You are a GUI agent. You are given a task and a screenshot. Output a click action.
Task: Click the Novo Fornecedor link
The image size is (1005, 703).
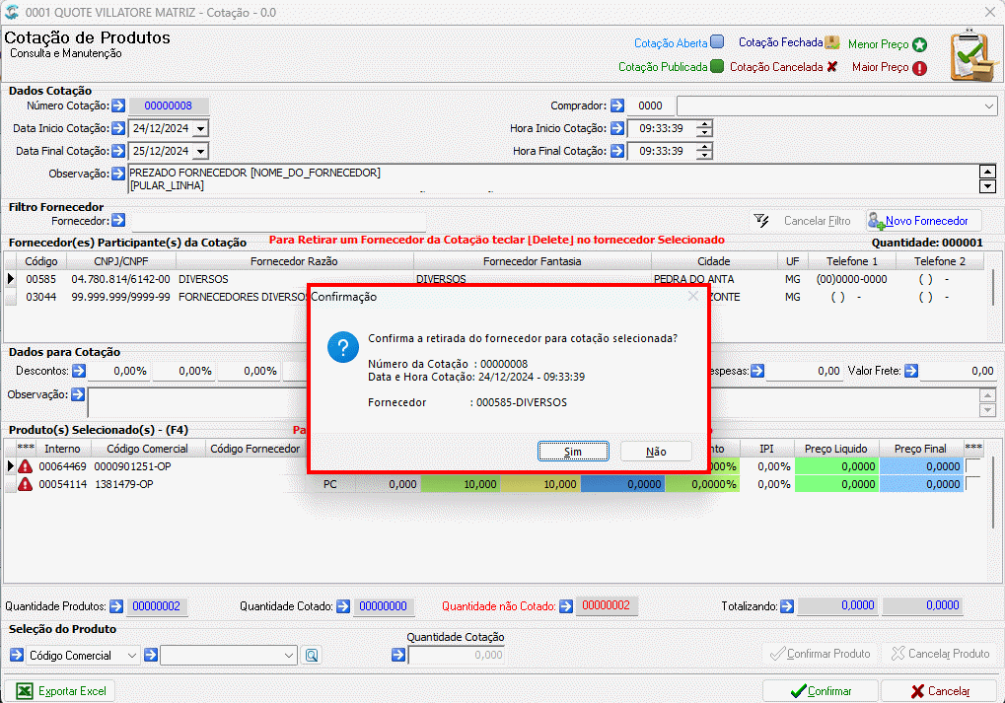(x=926, y=221)
